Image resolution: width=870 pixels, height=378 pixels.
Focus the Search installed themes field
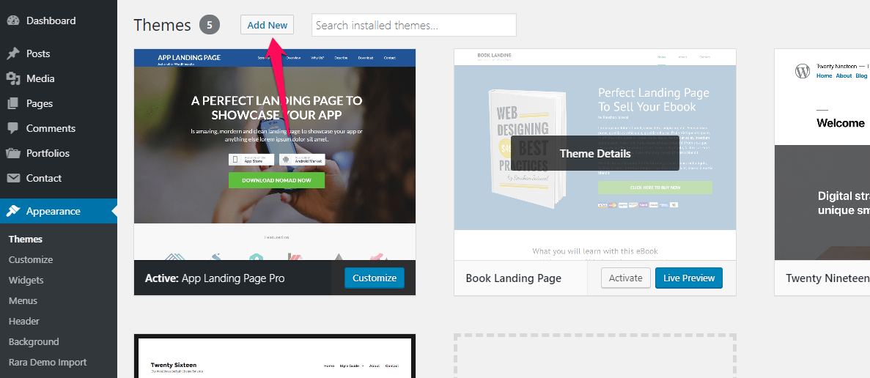point(414,25)
